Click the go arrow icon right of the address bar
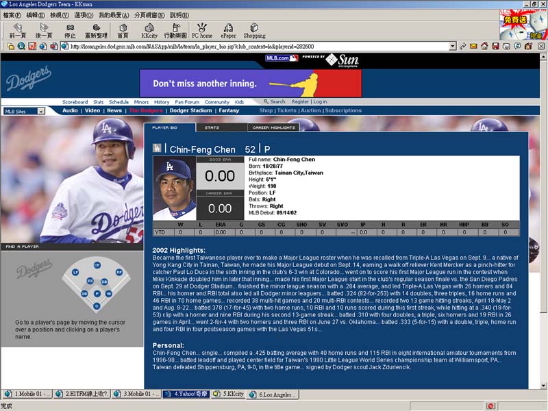Viewport: 548px width, 411px height. click(463, 46)
